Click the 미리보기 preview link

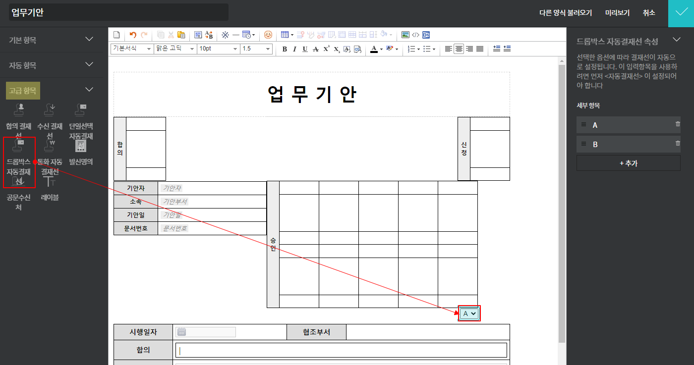pyautogui.click(x=617, y=13)
